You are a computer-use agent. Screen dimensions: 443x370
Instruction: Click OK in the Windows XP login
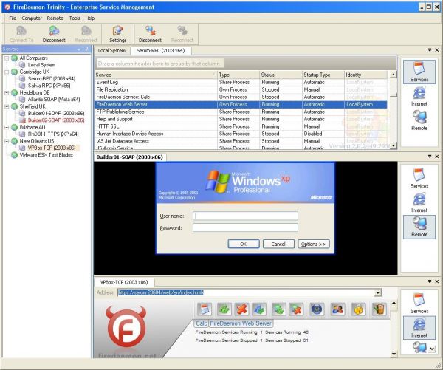(x=244, y=244)
